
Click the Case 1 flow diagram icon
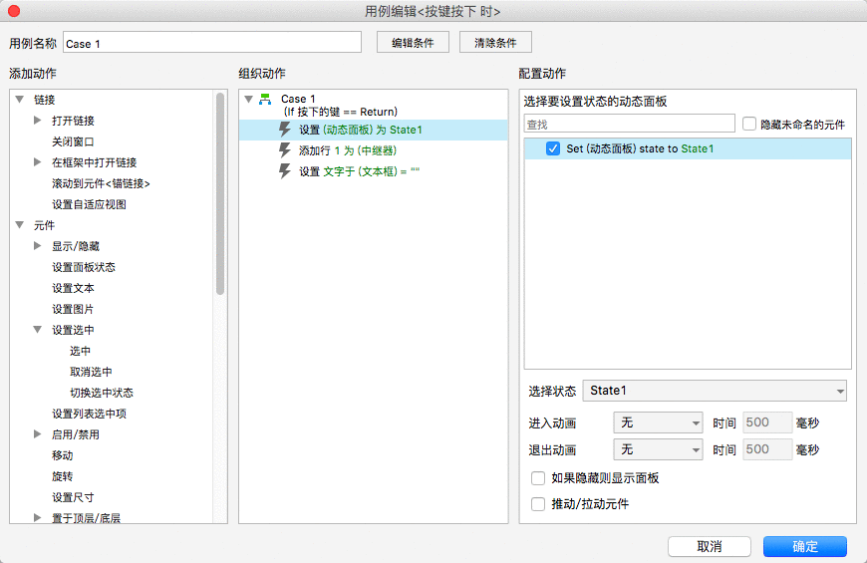tap(265, 99)
